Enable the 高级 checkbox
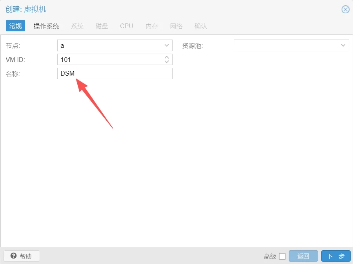This screenshot has width=353, height=264. 282,257
